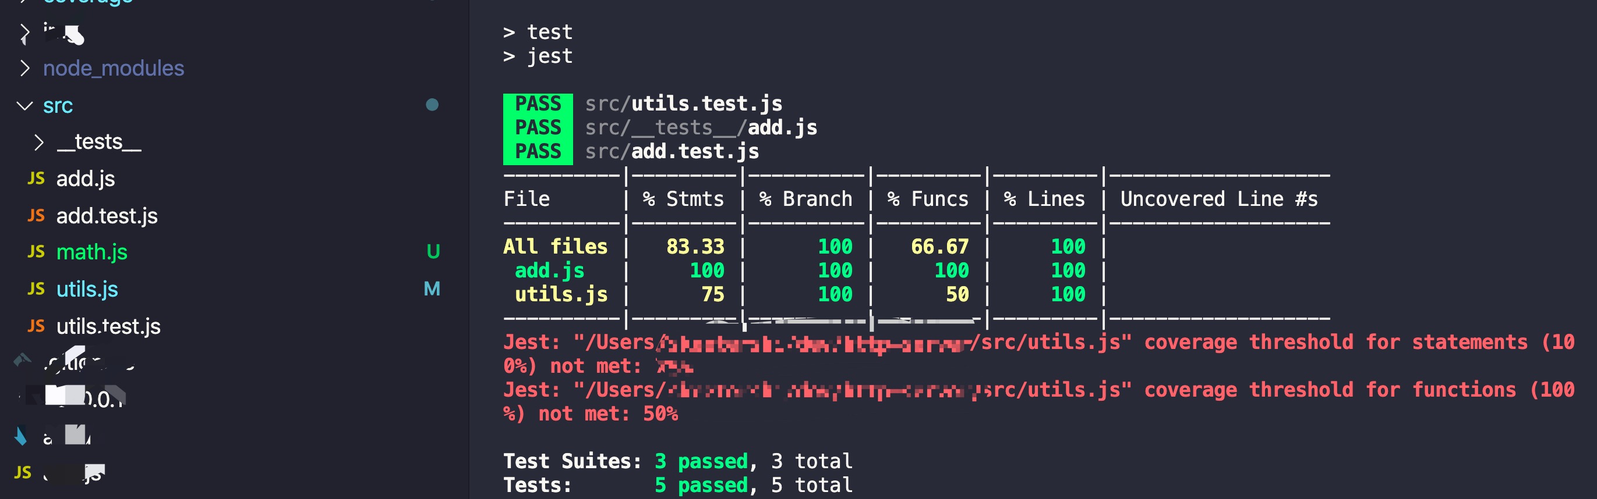Click the '% Branch' column header
This screenshot has height=499, width=1597.
click(x=806, y=199)
